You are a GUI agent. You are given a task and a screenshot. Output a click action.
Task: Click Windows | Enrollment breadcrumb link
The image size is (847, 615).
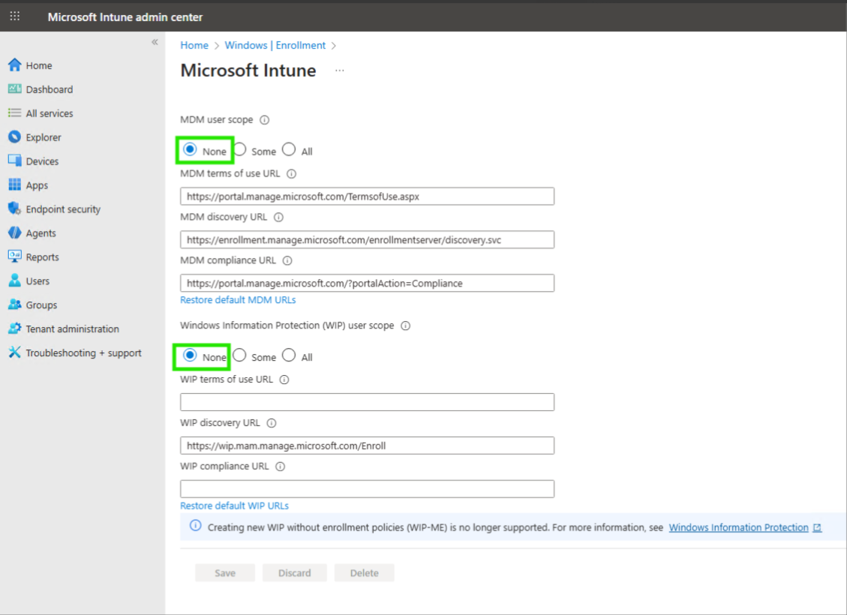(275, 46)
